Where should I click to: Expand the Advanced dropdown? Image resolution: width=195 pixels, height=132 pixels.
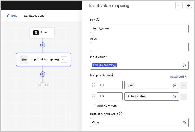pyautogui.click(x=179, y=77)
